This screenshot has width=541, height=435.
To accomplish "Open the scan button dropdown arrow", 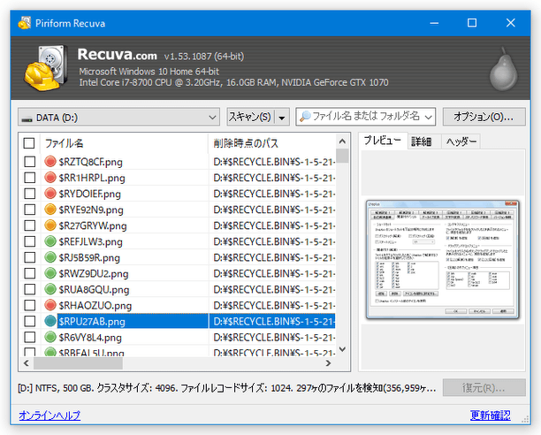I will tap(282, 118).
